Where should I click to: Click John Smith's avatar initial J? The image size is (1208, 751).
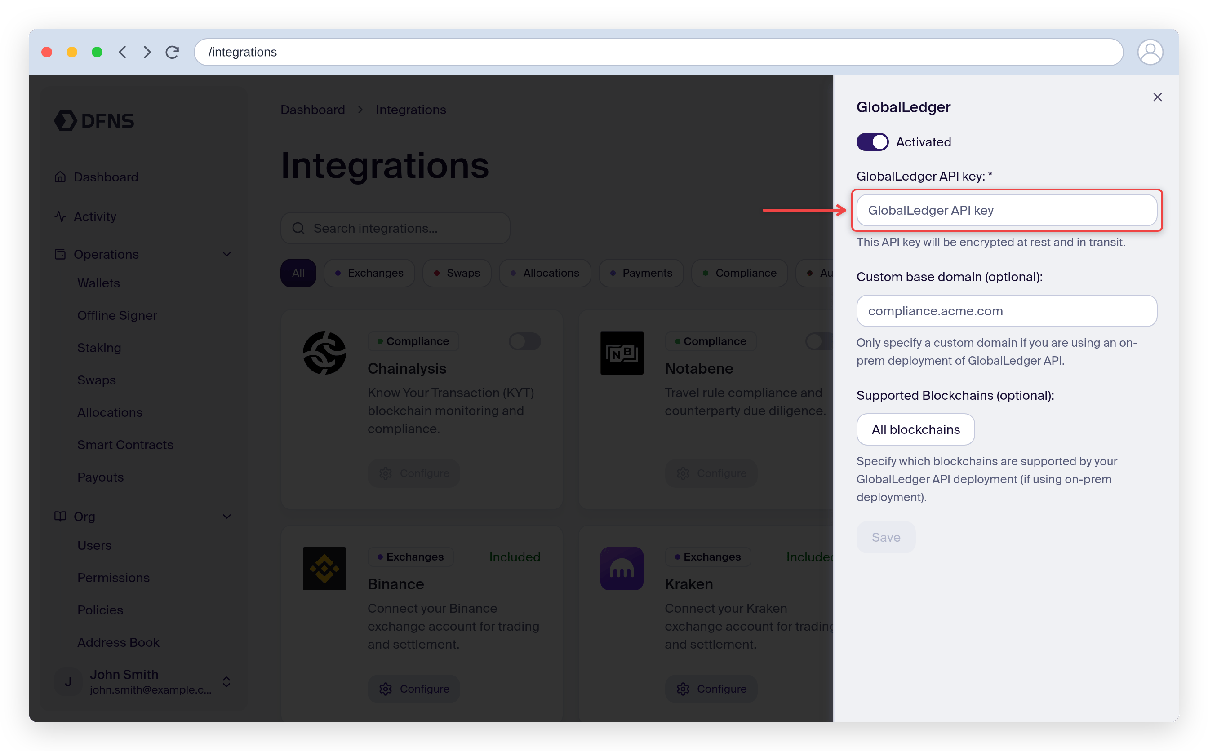(68, 682)
